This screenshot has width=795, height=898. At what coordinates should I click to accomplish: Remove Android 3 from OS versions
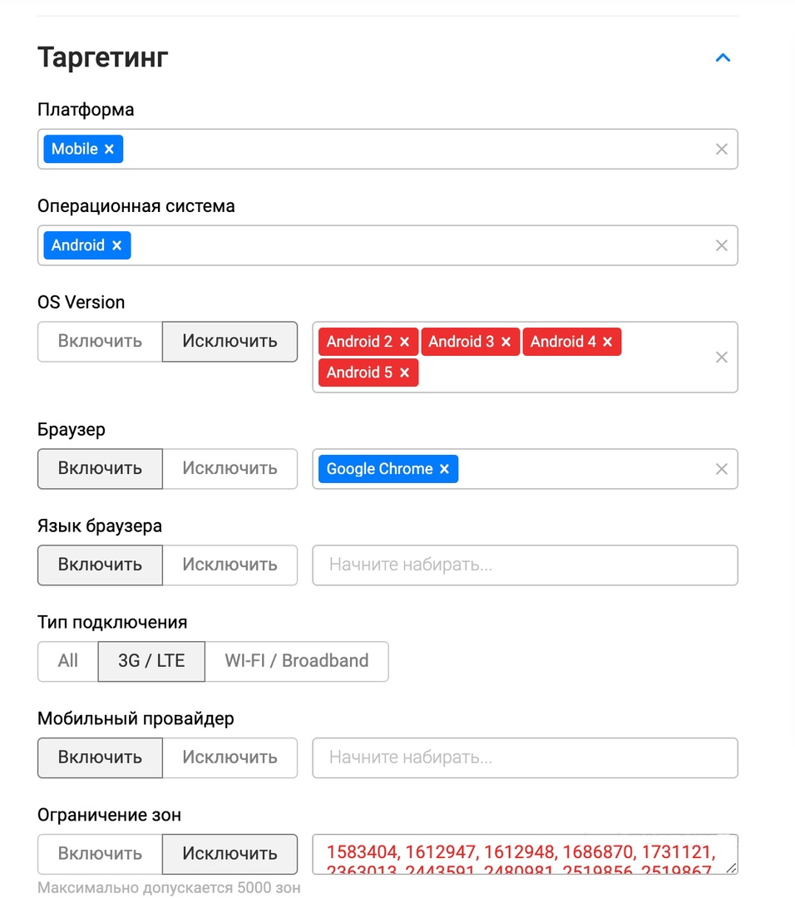click(506, 342)
